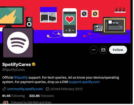
Task: View the 61.4K Following list
Action: click(x=14, y=96)
